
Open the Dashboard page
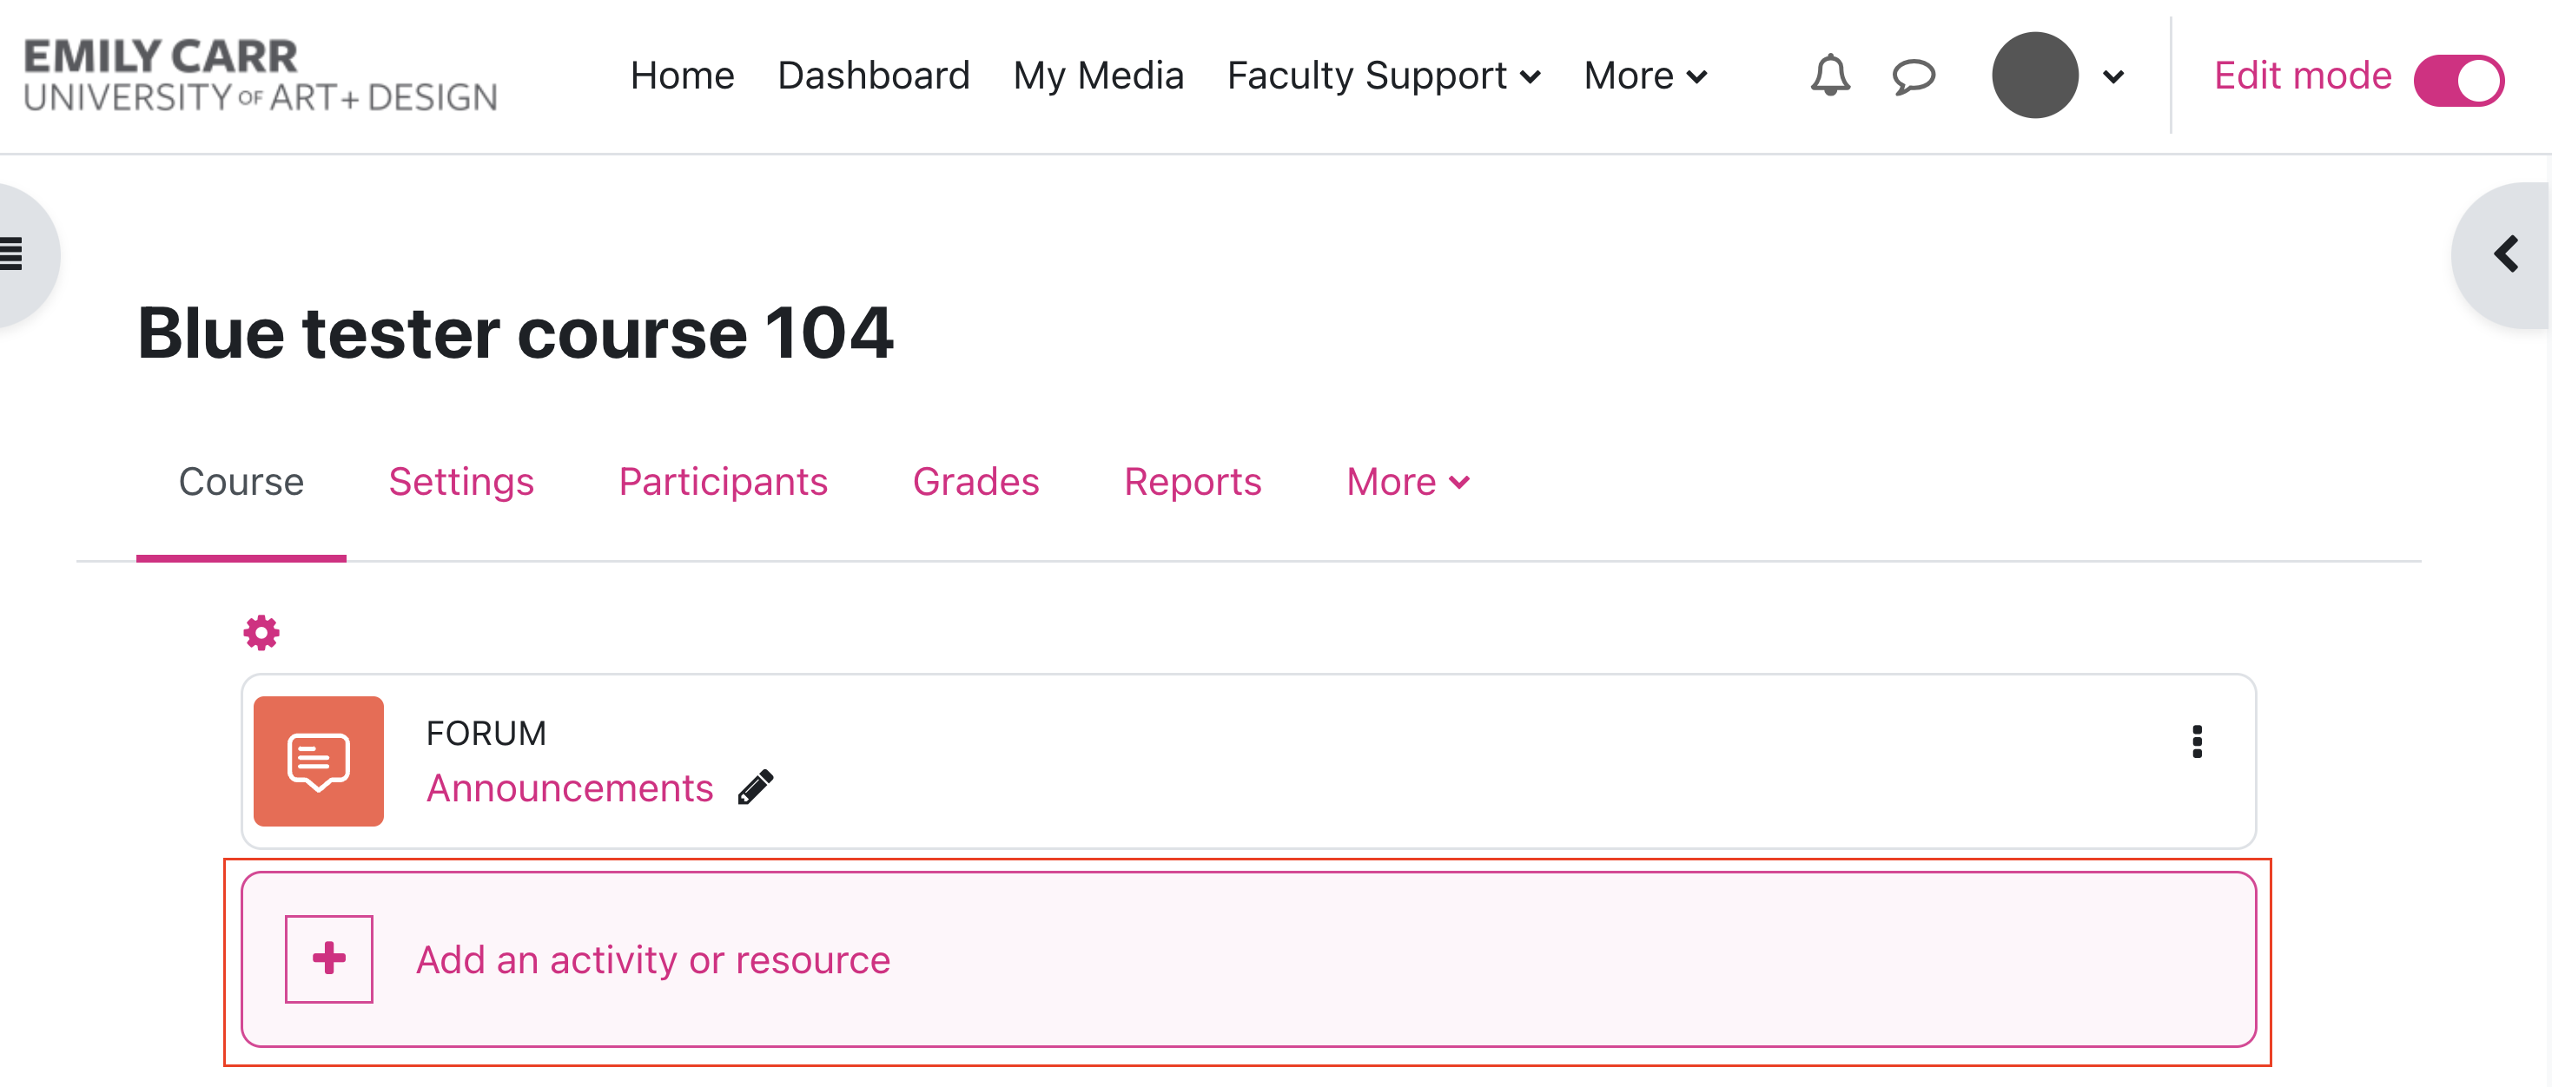pos(873,76)
